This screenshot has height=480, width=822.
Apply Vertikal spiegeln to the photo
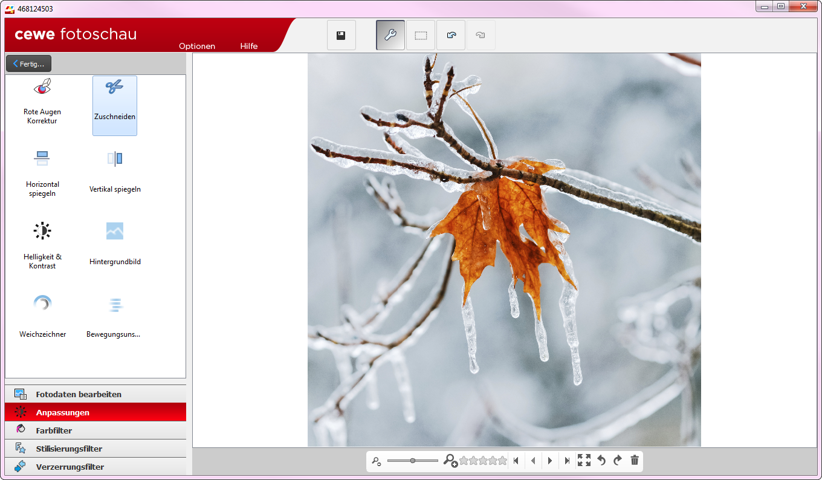(x=115, y=174)
